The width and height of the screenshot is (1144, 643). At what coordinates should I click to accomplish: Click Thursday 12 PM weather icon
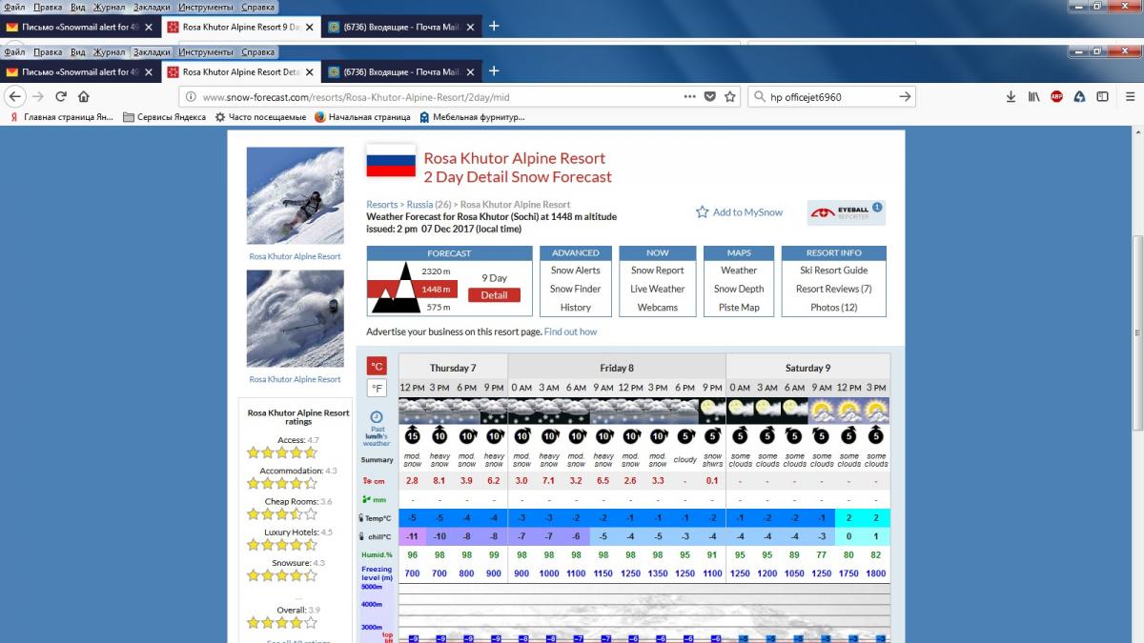412,411
